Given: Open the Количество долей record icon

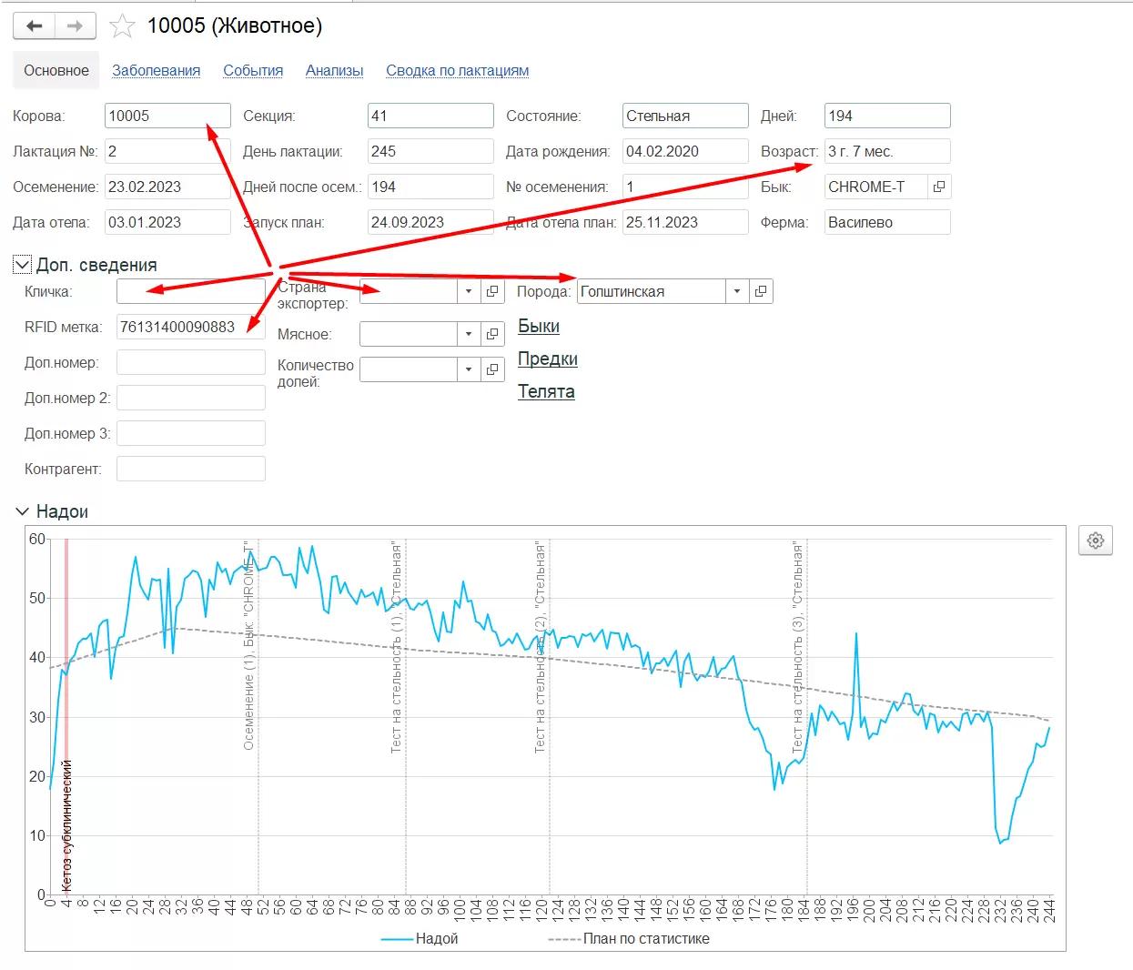Looking at the screenshot, I should [492, 369].
